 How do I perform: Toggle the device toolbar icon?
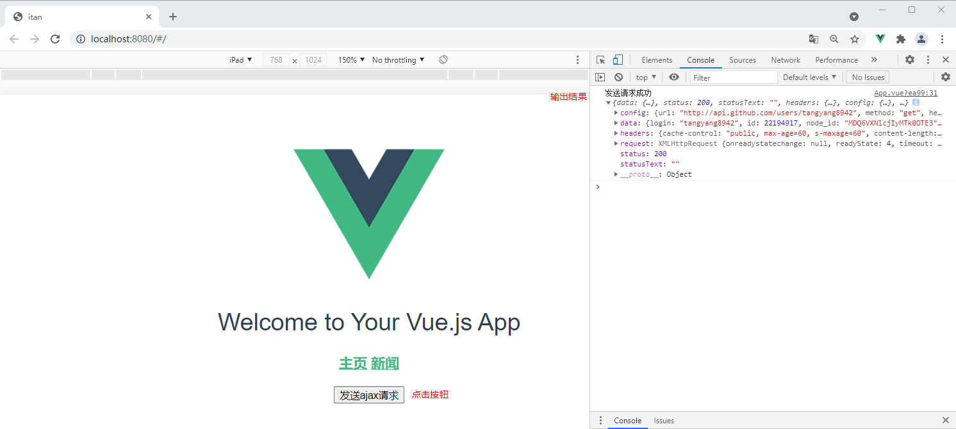[618, 60]
